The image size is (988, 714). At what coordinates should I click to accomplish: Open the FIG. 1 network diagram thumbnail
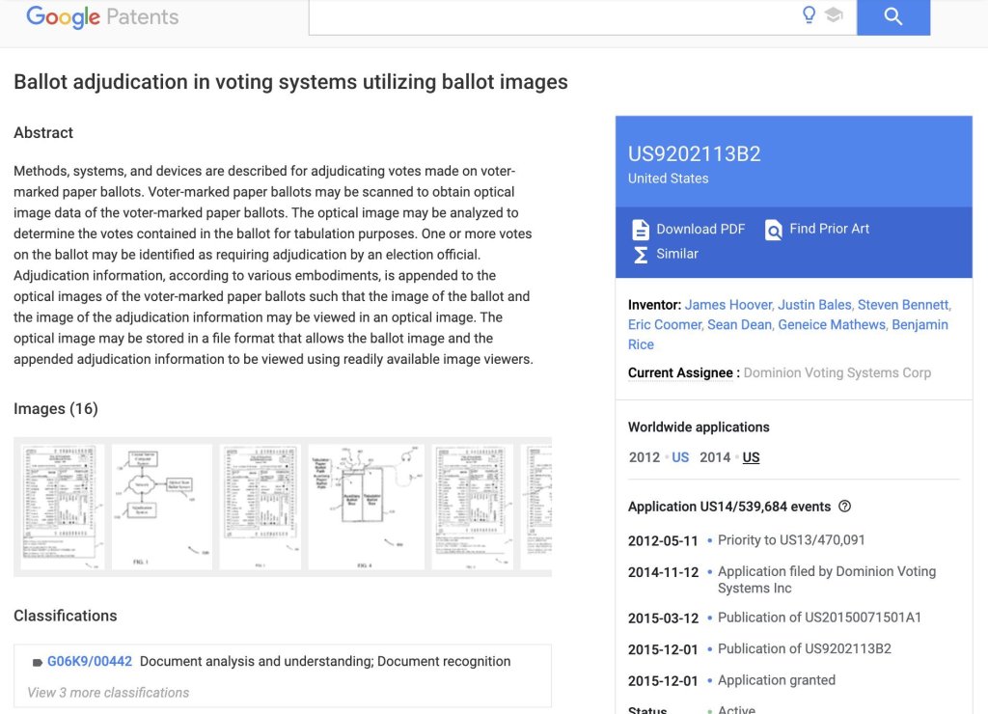point(162,508)
